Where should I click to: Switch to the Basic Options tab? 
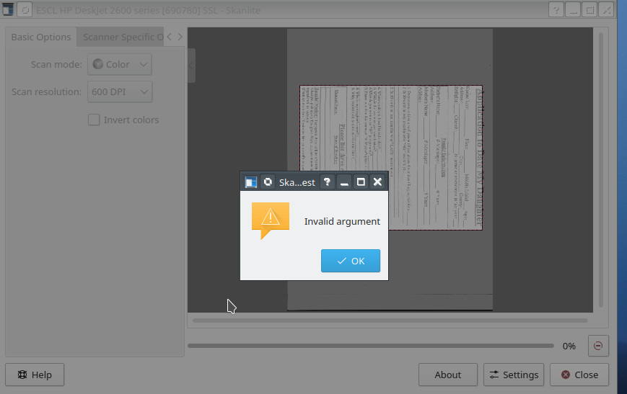point(41,37)
